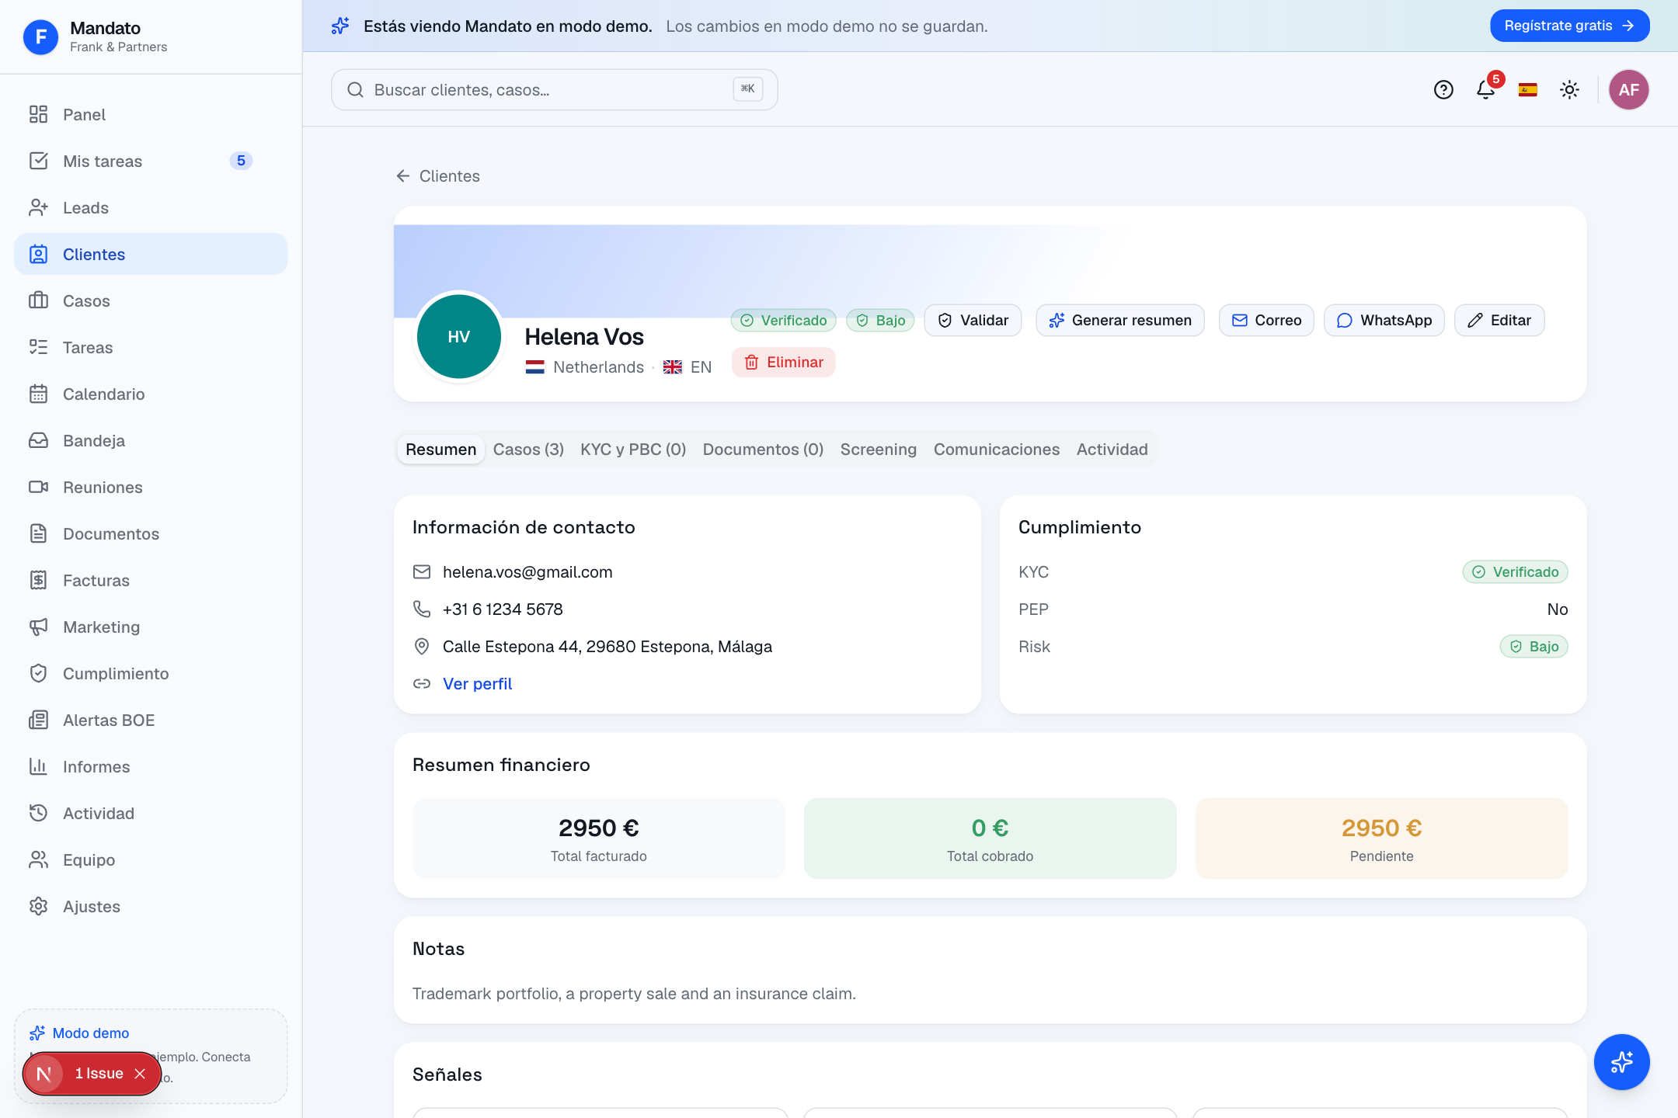Image resolution: width=1678 pixels, height=1118 pixels.
Task: Click Regístrate gratis button
Action: pos(1569,26)
